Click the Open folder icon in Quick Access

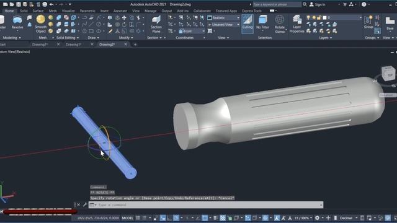tap(12, 4)
